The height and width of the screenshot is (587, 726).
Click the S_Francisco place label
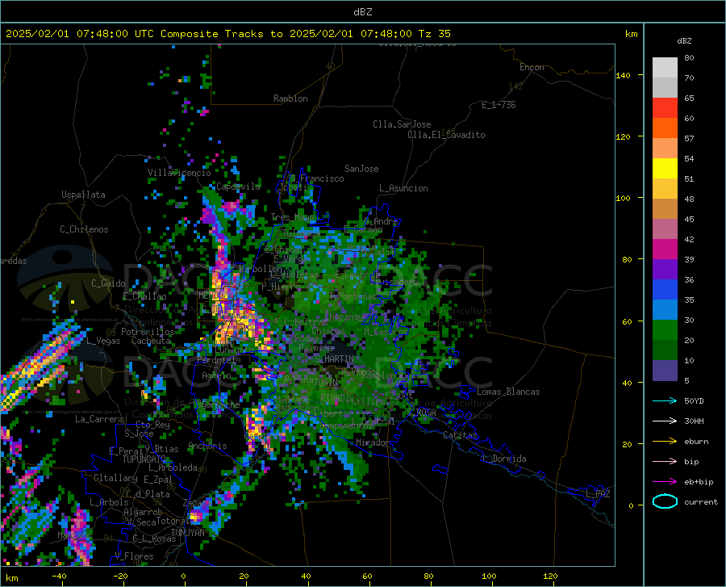tap(317, 178)
